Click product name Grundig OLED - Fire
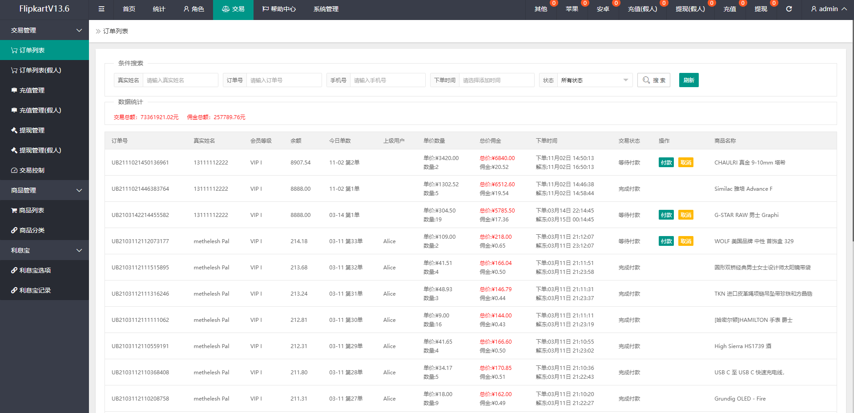This screenshot has width=854, height=413. 740,399
